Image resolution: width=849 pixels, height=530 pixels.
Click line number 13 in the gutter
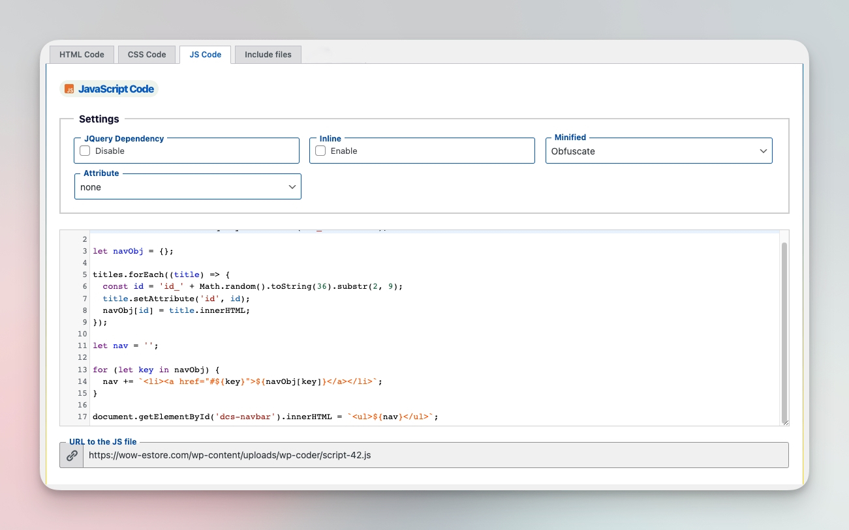(82, 370)
